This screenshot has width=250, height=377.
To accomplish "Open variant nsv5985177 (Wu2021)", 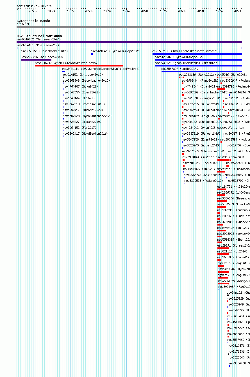I will click(x=233, y=116).
